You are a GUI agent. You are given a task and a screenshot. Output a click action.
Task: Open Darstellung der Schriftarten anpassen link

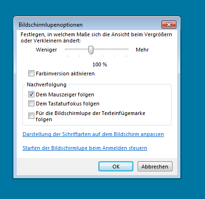pos(93,134)
